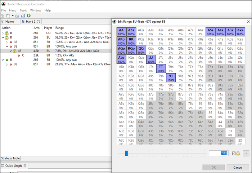
Task: Deselect QQ in the range grid
Action: pyautogui.click(x=141, y=50)
